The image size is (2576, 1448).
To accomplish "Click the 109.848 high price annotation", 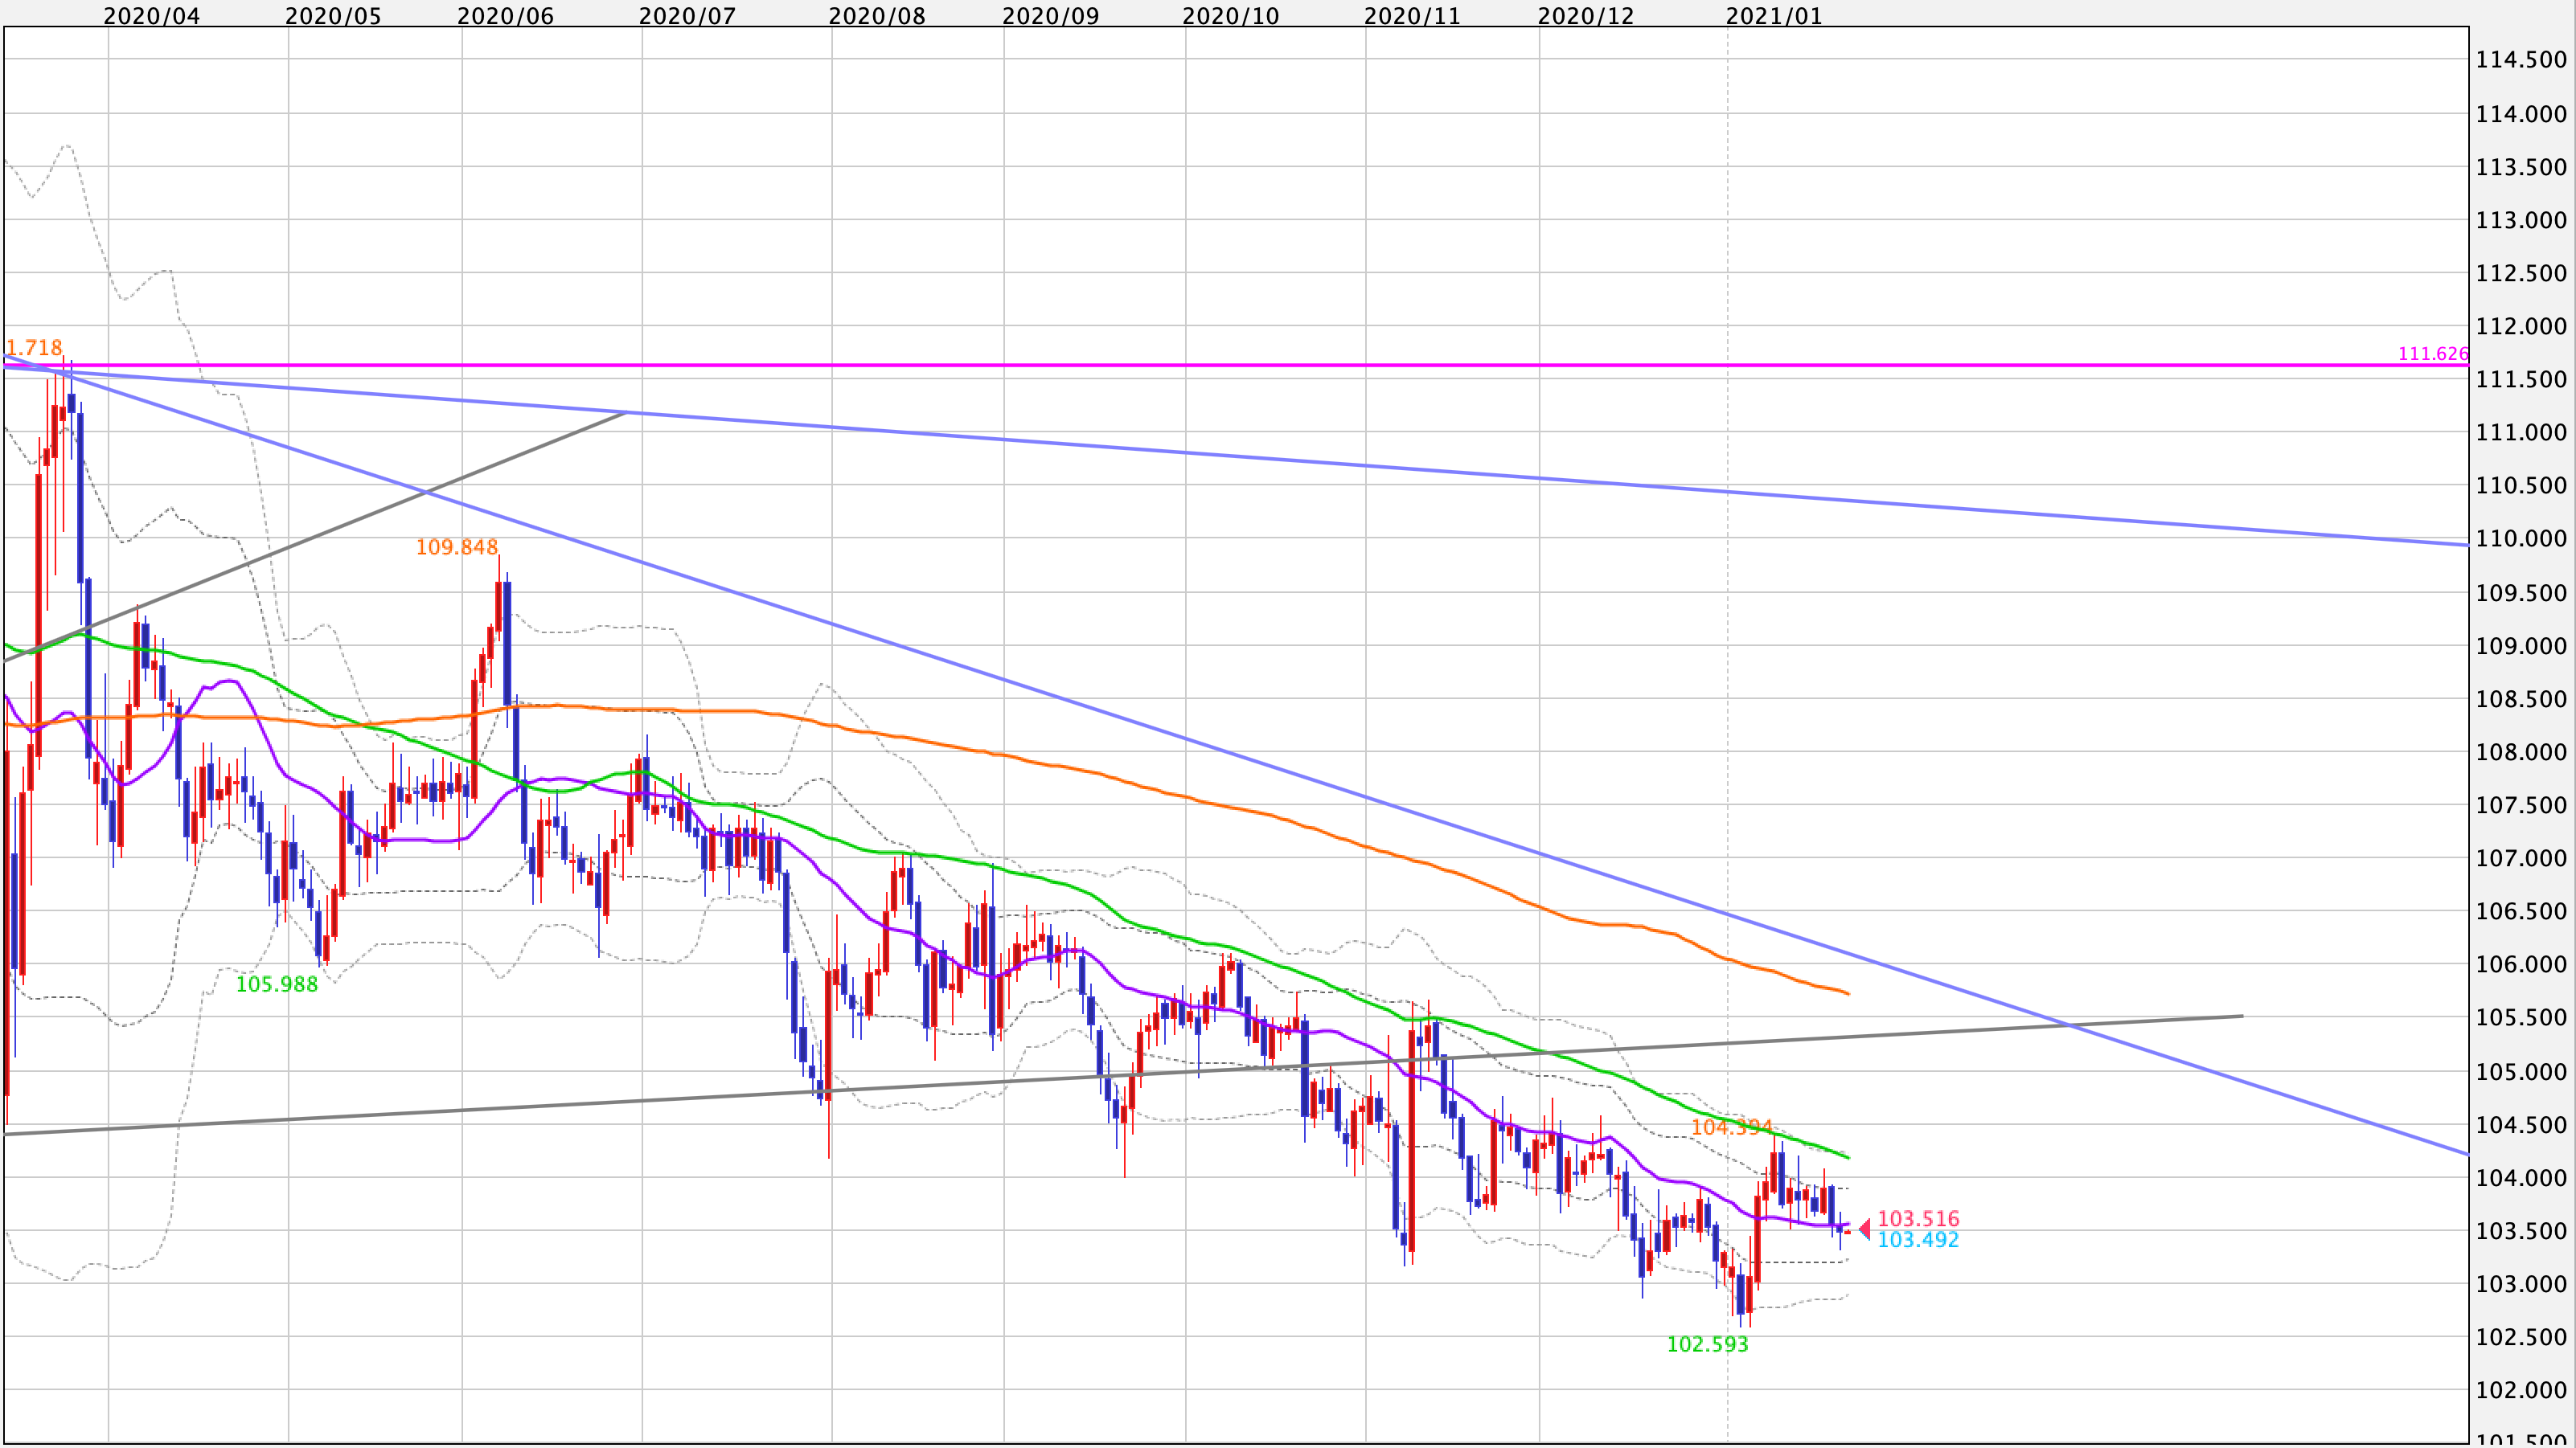I will pyautogui.click(x=457, y=546).
